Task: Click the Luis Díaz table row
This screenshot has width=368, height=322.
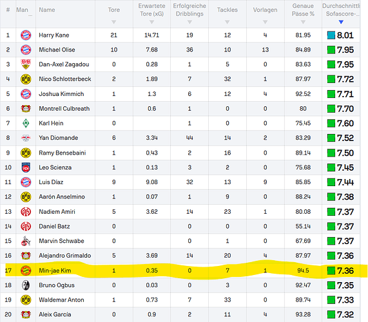Action: 180,182
